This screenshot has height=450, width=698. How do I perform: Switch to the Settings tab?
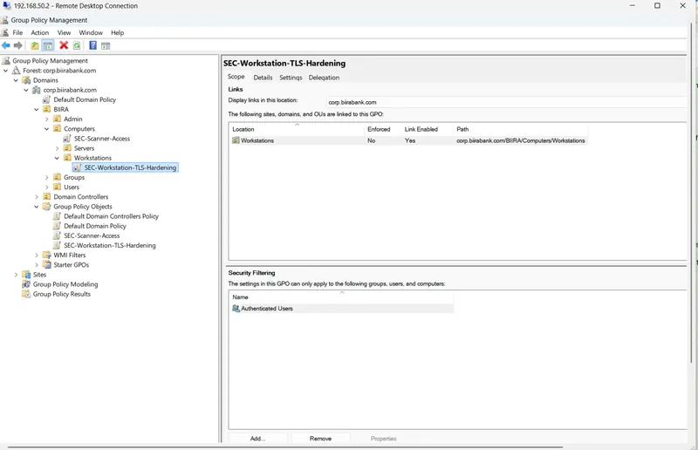291,78
